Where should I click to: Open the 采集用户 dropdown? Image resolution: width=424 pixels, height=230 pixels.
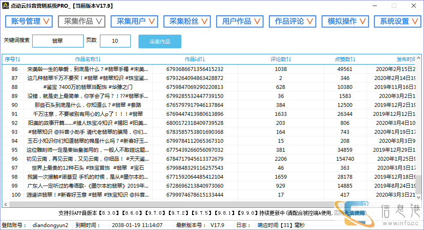click(134, 21)
